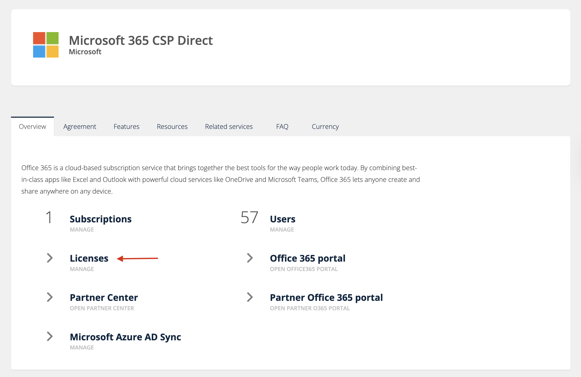
Task: Click the Licenses heading
Action: click(x=89, y=258)
